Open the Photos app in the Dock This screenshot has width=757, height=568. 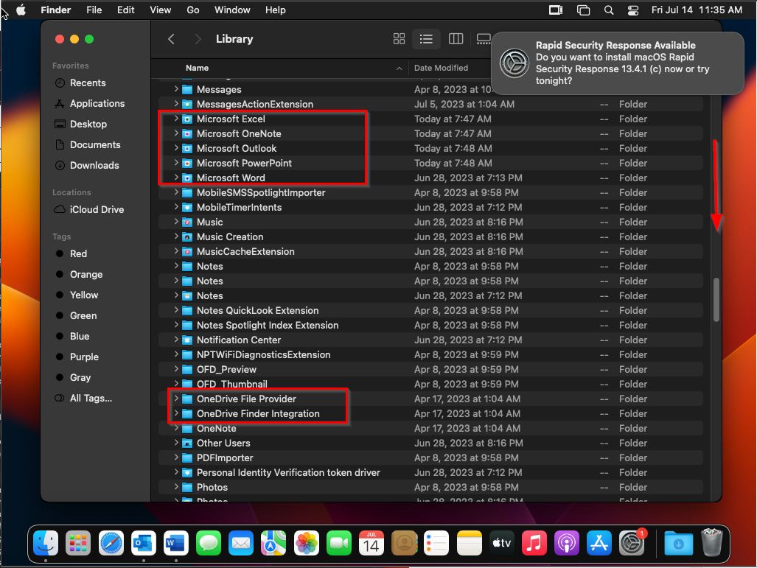[x=306, y=543]
